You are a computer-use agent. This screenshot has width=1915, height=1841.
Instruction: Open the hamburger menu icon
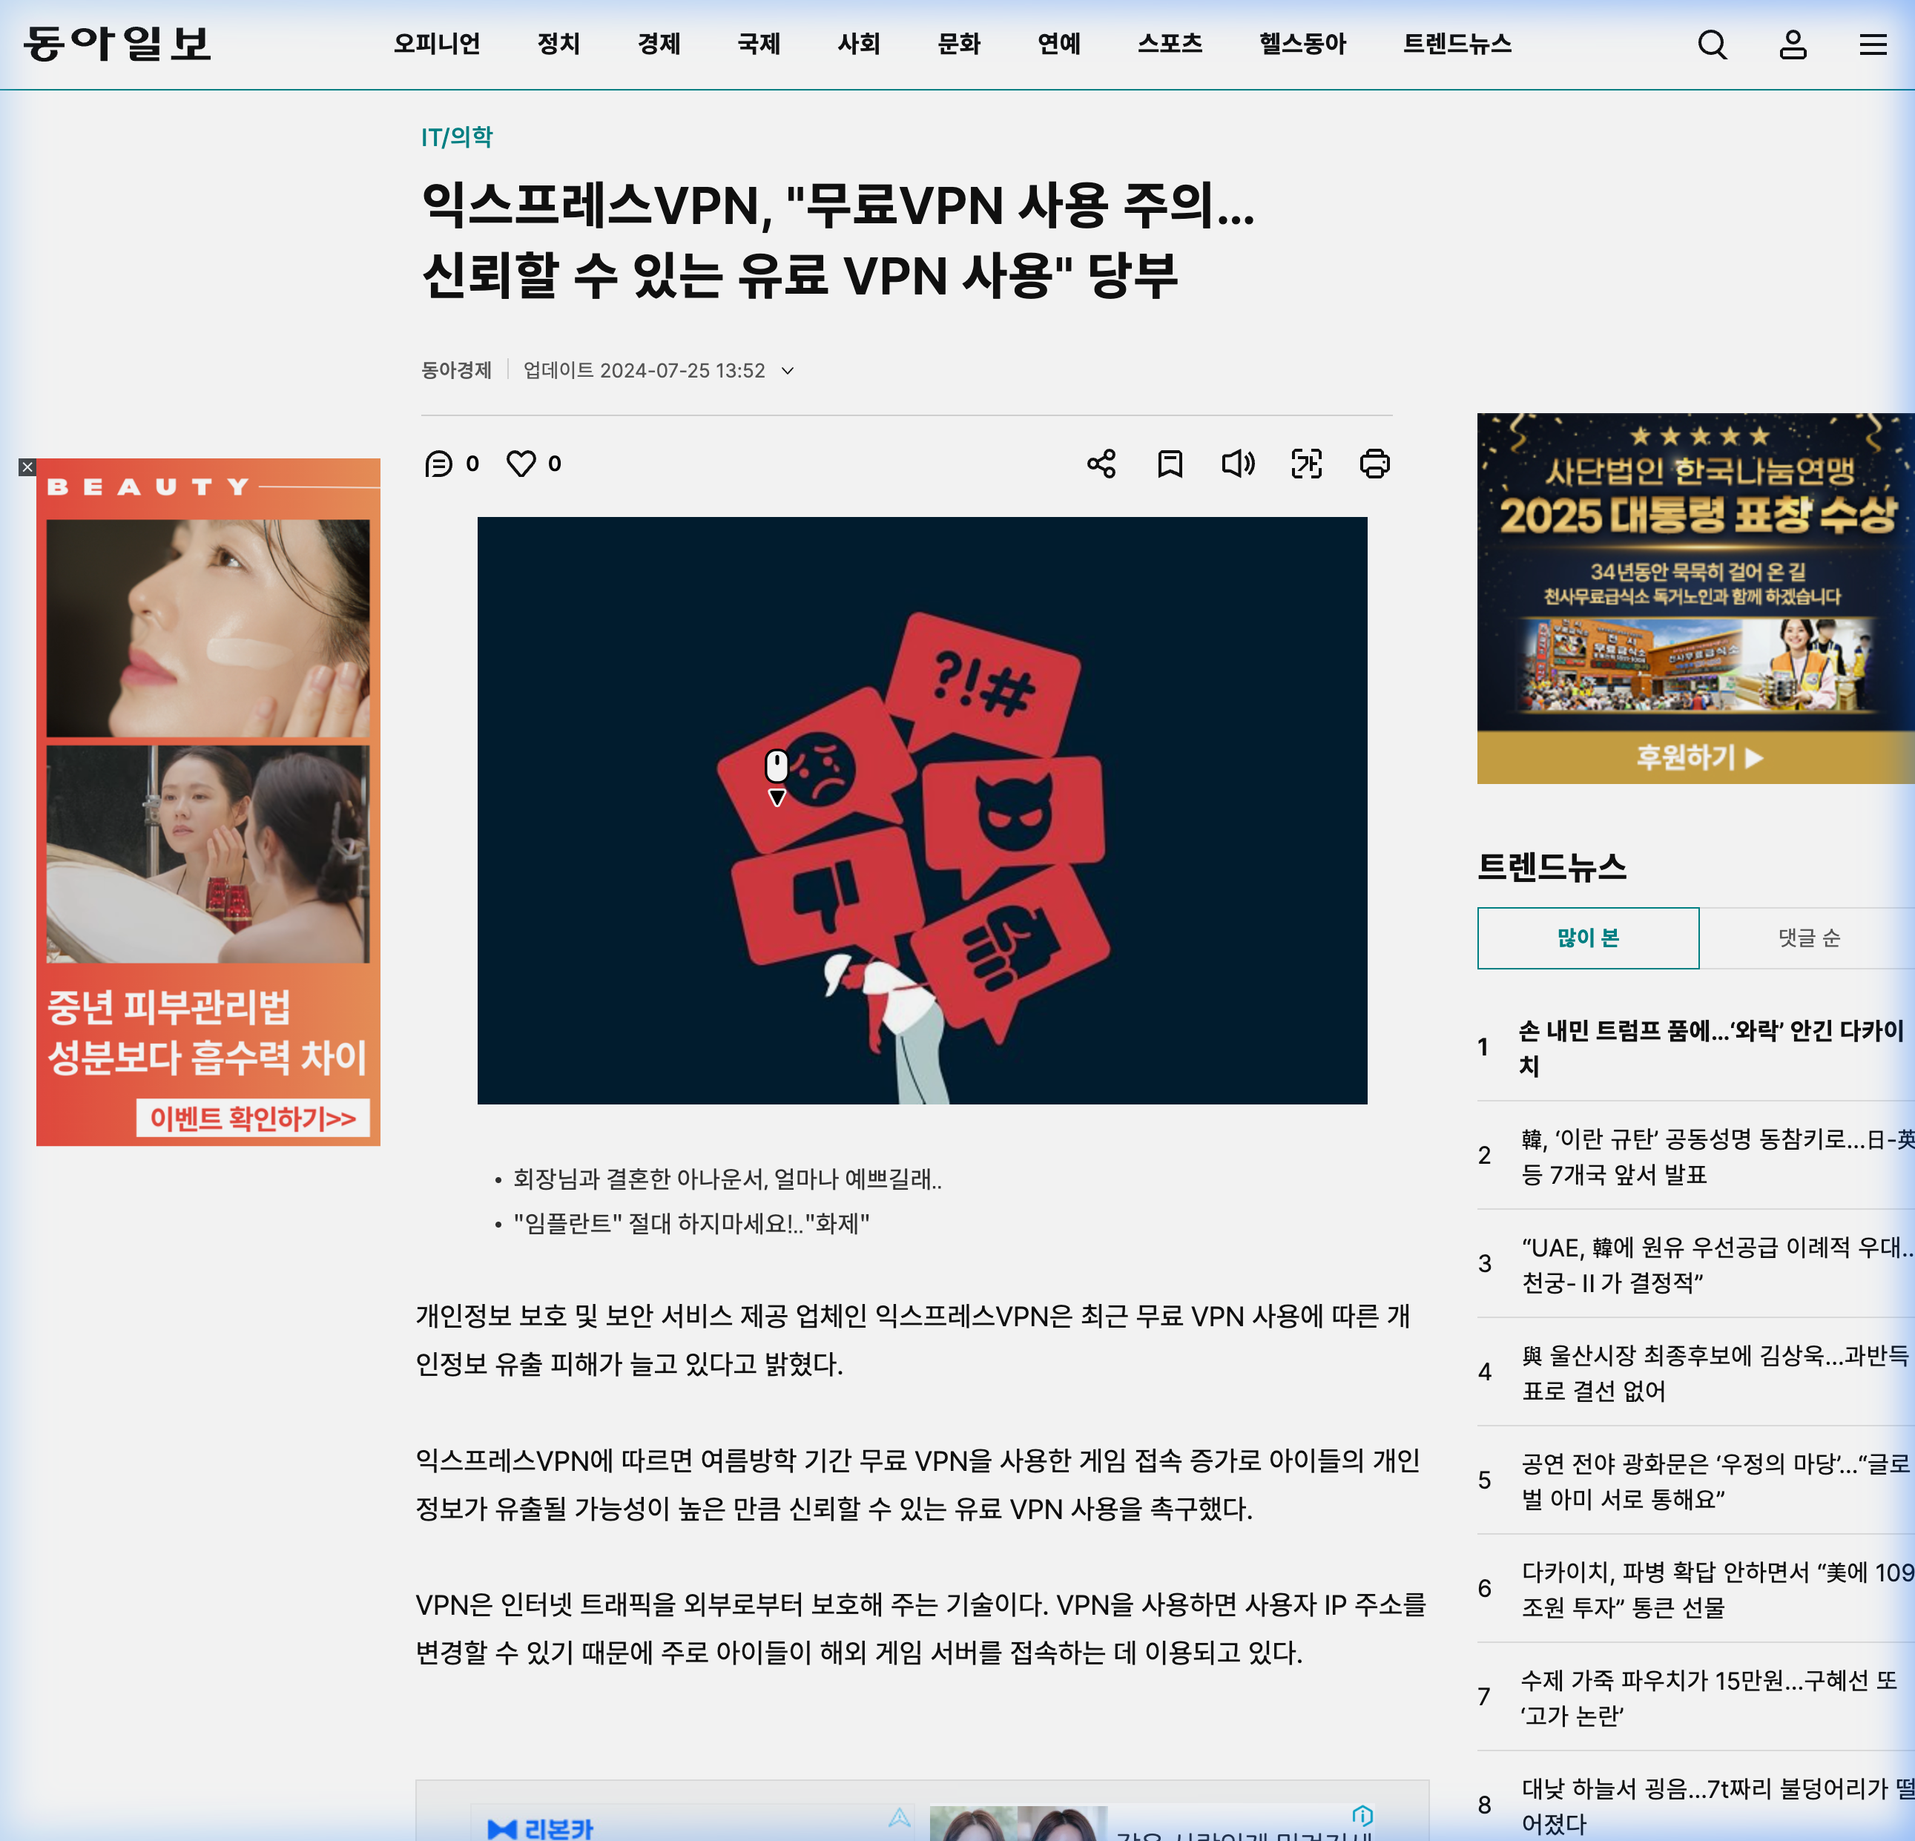(x=1872, y=45)
